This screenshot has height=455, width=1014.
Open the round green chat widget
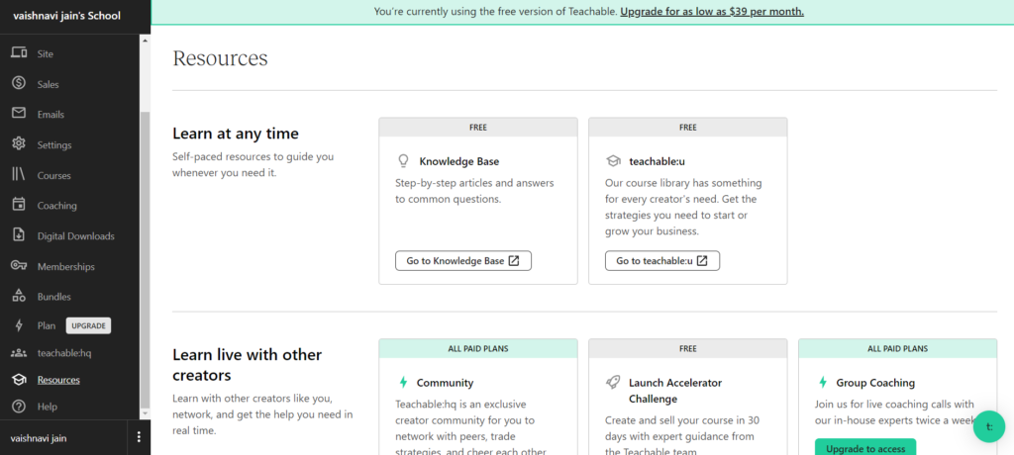(989, 426)
